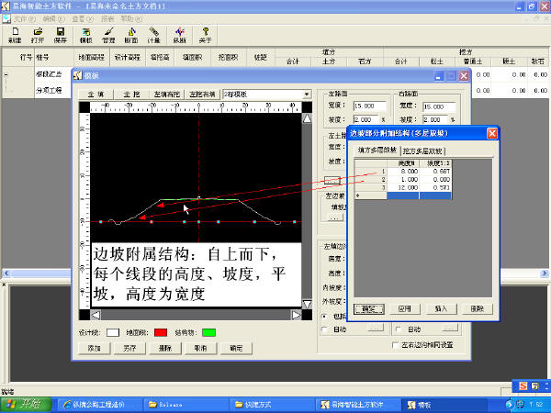Select the 1.000 height cell in row 2
Image resolution: width=551 pixels, height=413 pixels.
point(403,180)
